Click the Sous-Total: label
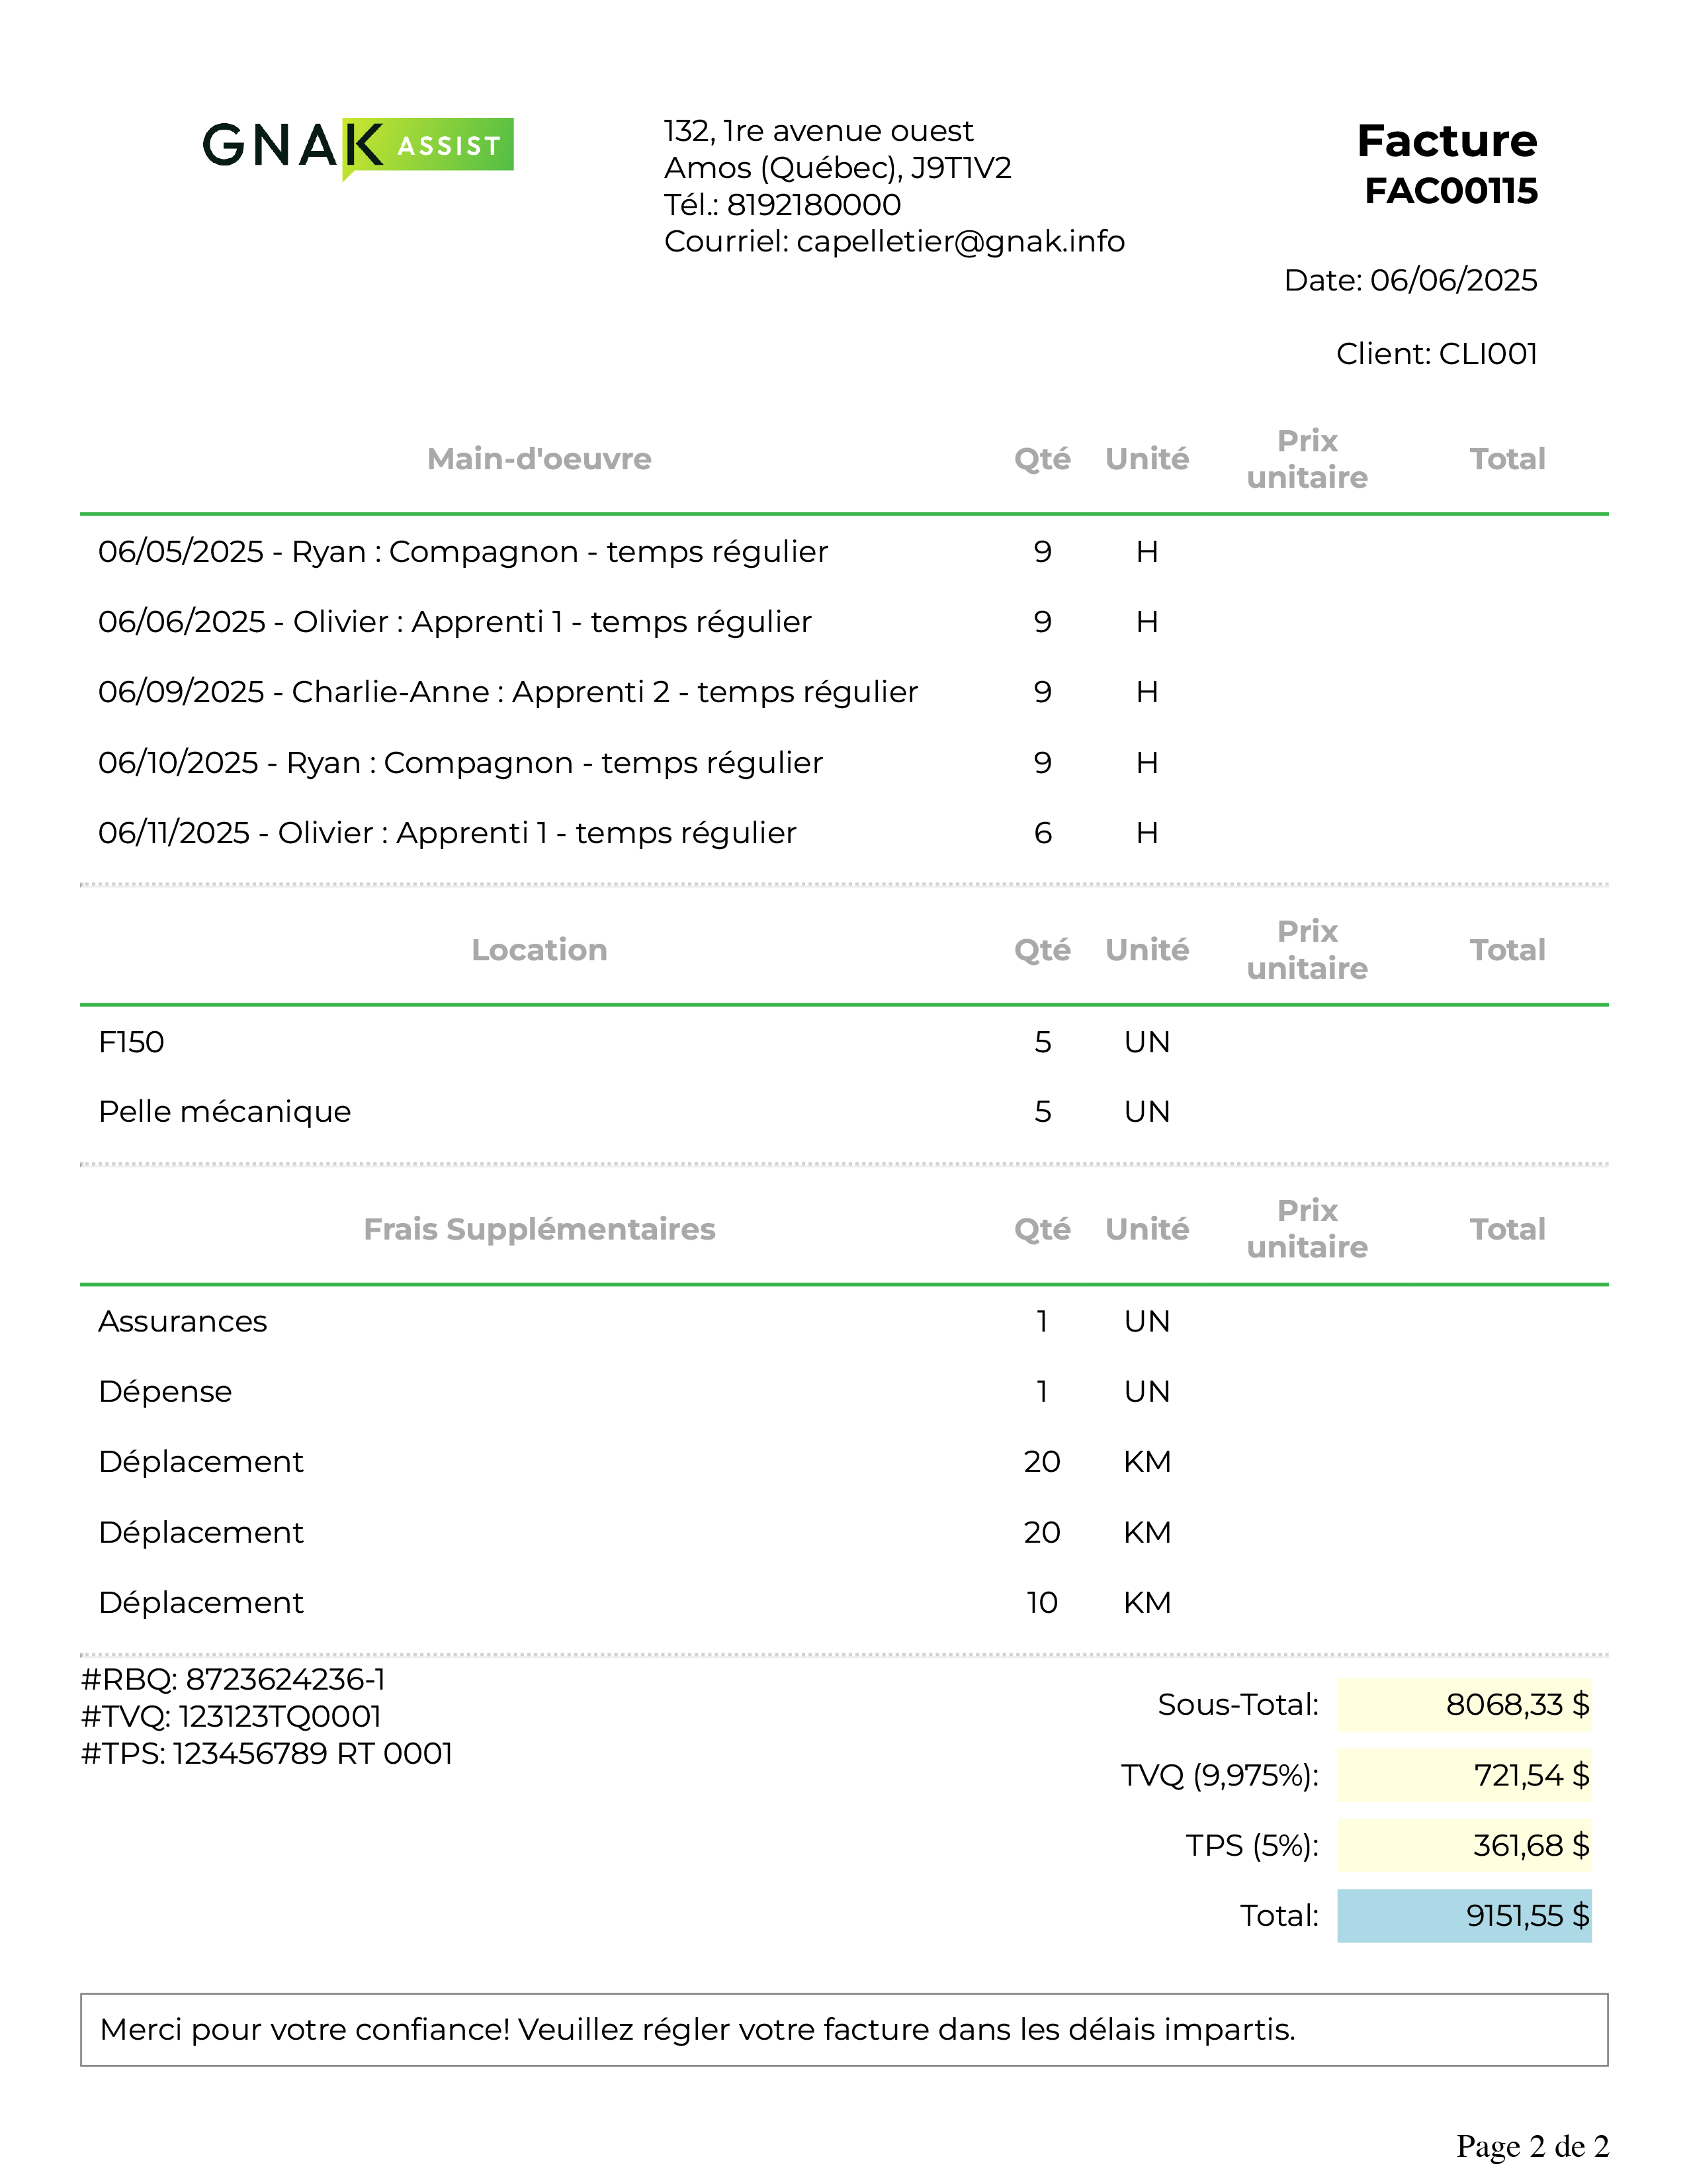This screenshot has height=2184, width=1687. (x=1238, y=1704)
